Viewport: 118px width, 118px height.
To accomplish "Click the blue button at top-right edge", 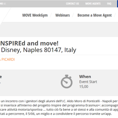I will click(x=117, y=4).
